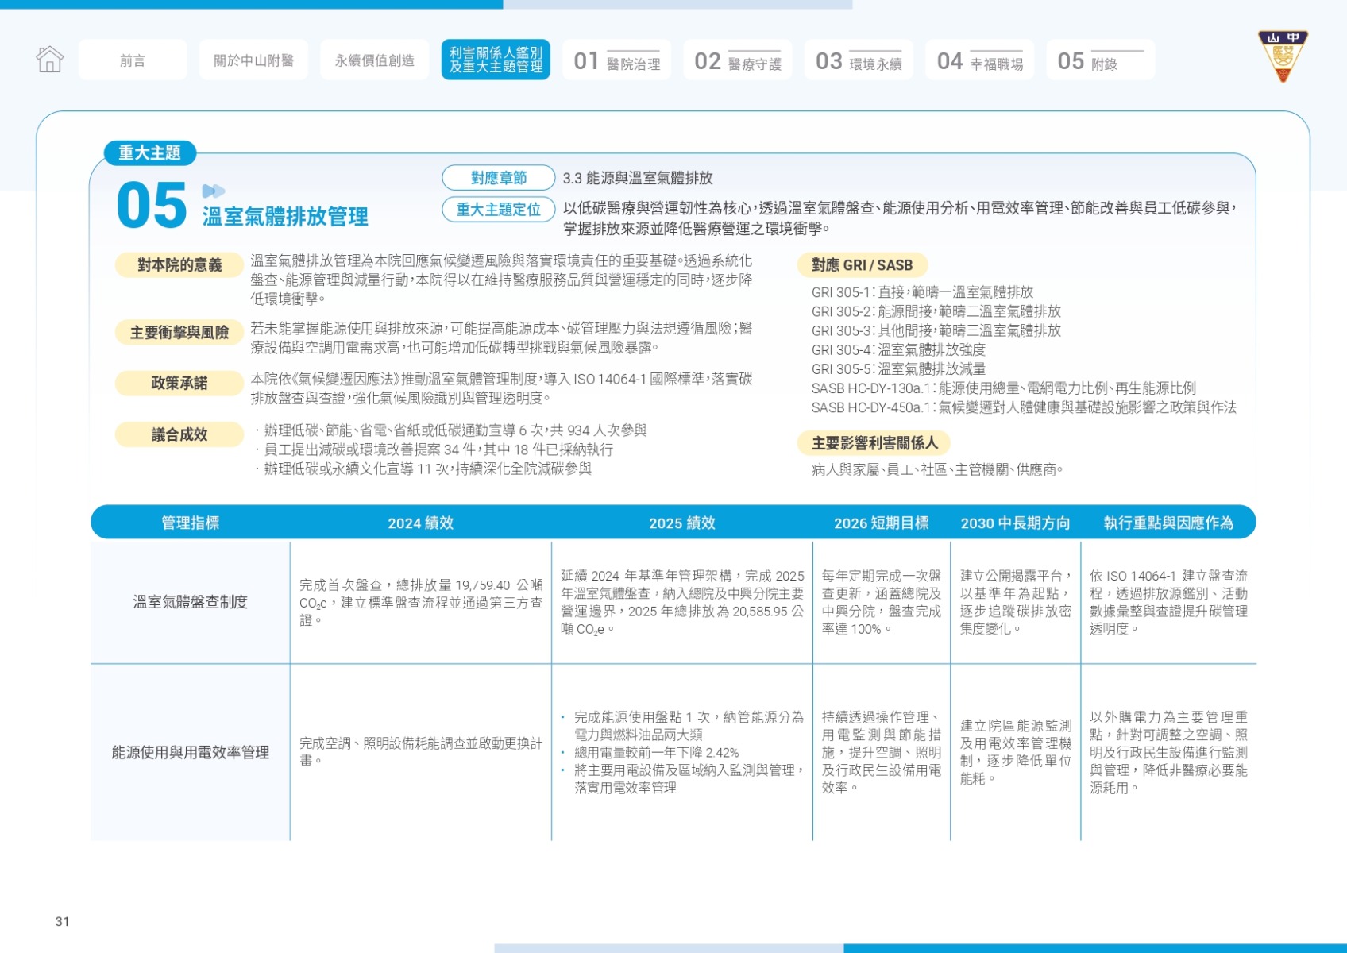Click the cell starting 依 ISO 14064-1 建立盤查流程
This screenshot has height=953, width=1347.
(x=1168, y=603)
